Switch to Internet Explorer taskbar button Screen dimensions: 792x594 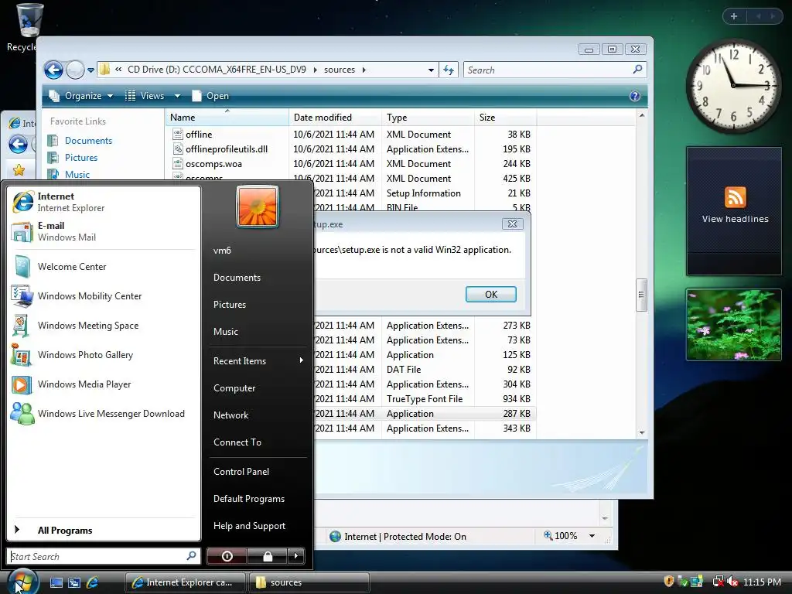(185, 582)
